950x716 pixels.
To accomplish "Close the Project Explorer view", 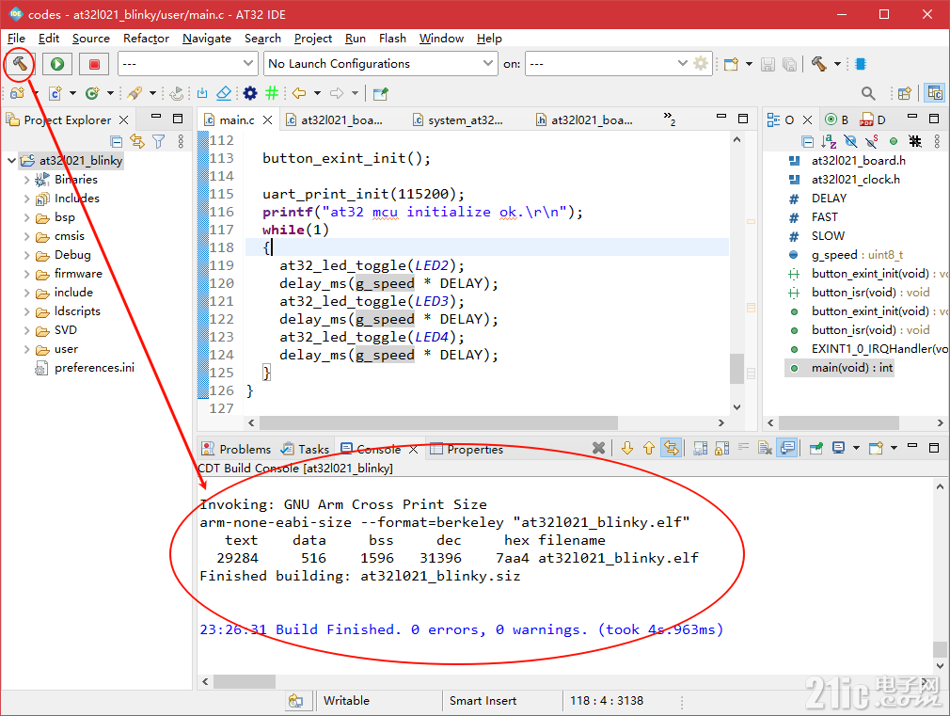I will (123, 120).
